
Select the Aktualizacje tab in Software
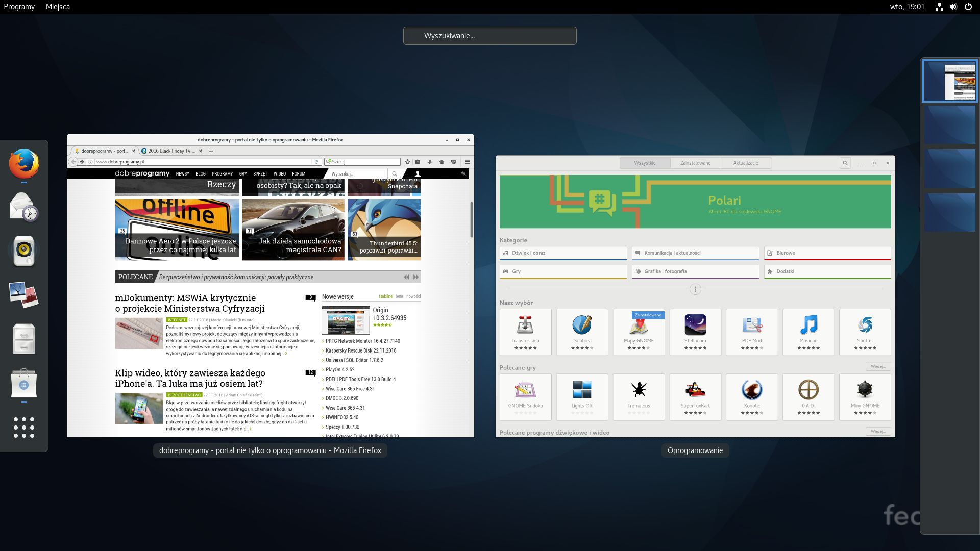[x=746, y=163]
